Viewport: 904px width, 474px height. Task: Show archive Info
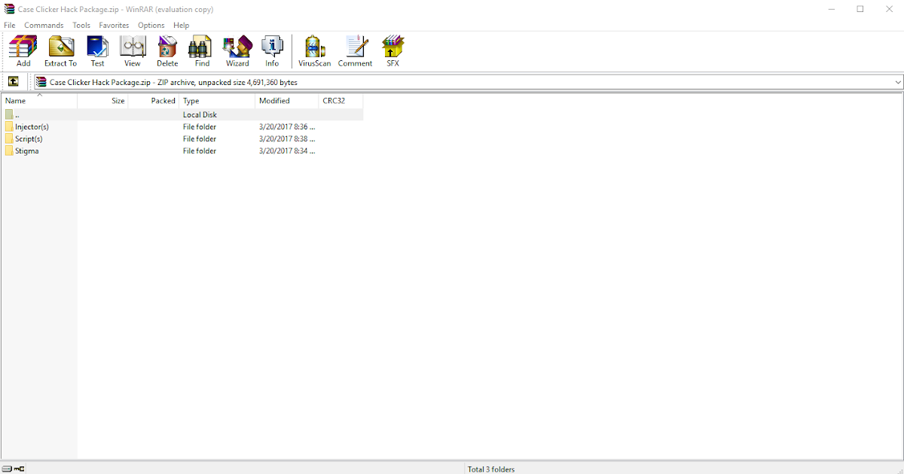click(x=272, y=51)
